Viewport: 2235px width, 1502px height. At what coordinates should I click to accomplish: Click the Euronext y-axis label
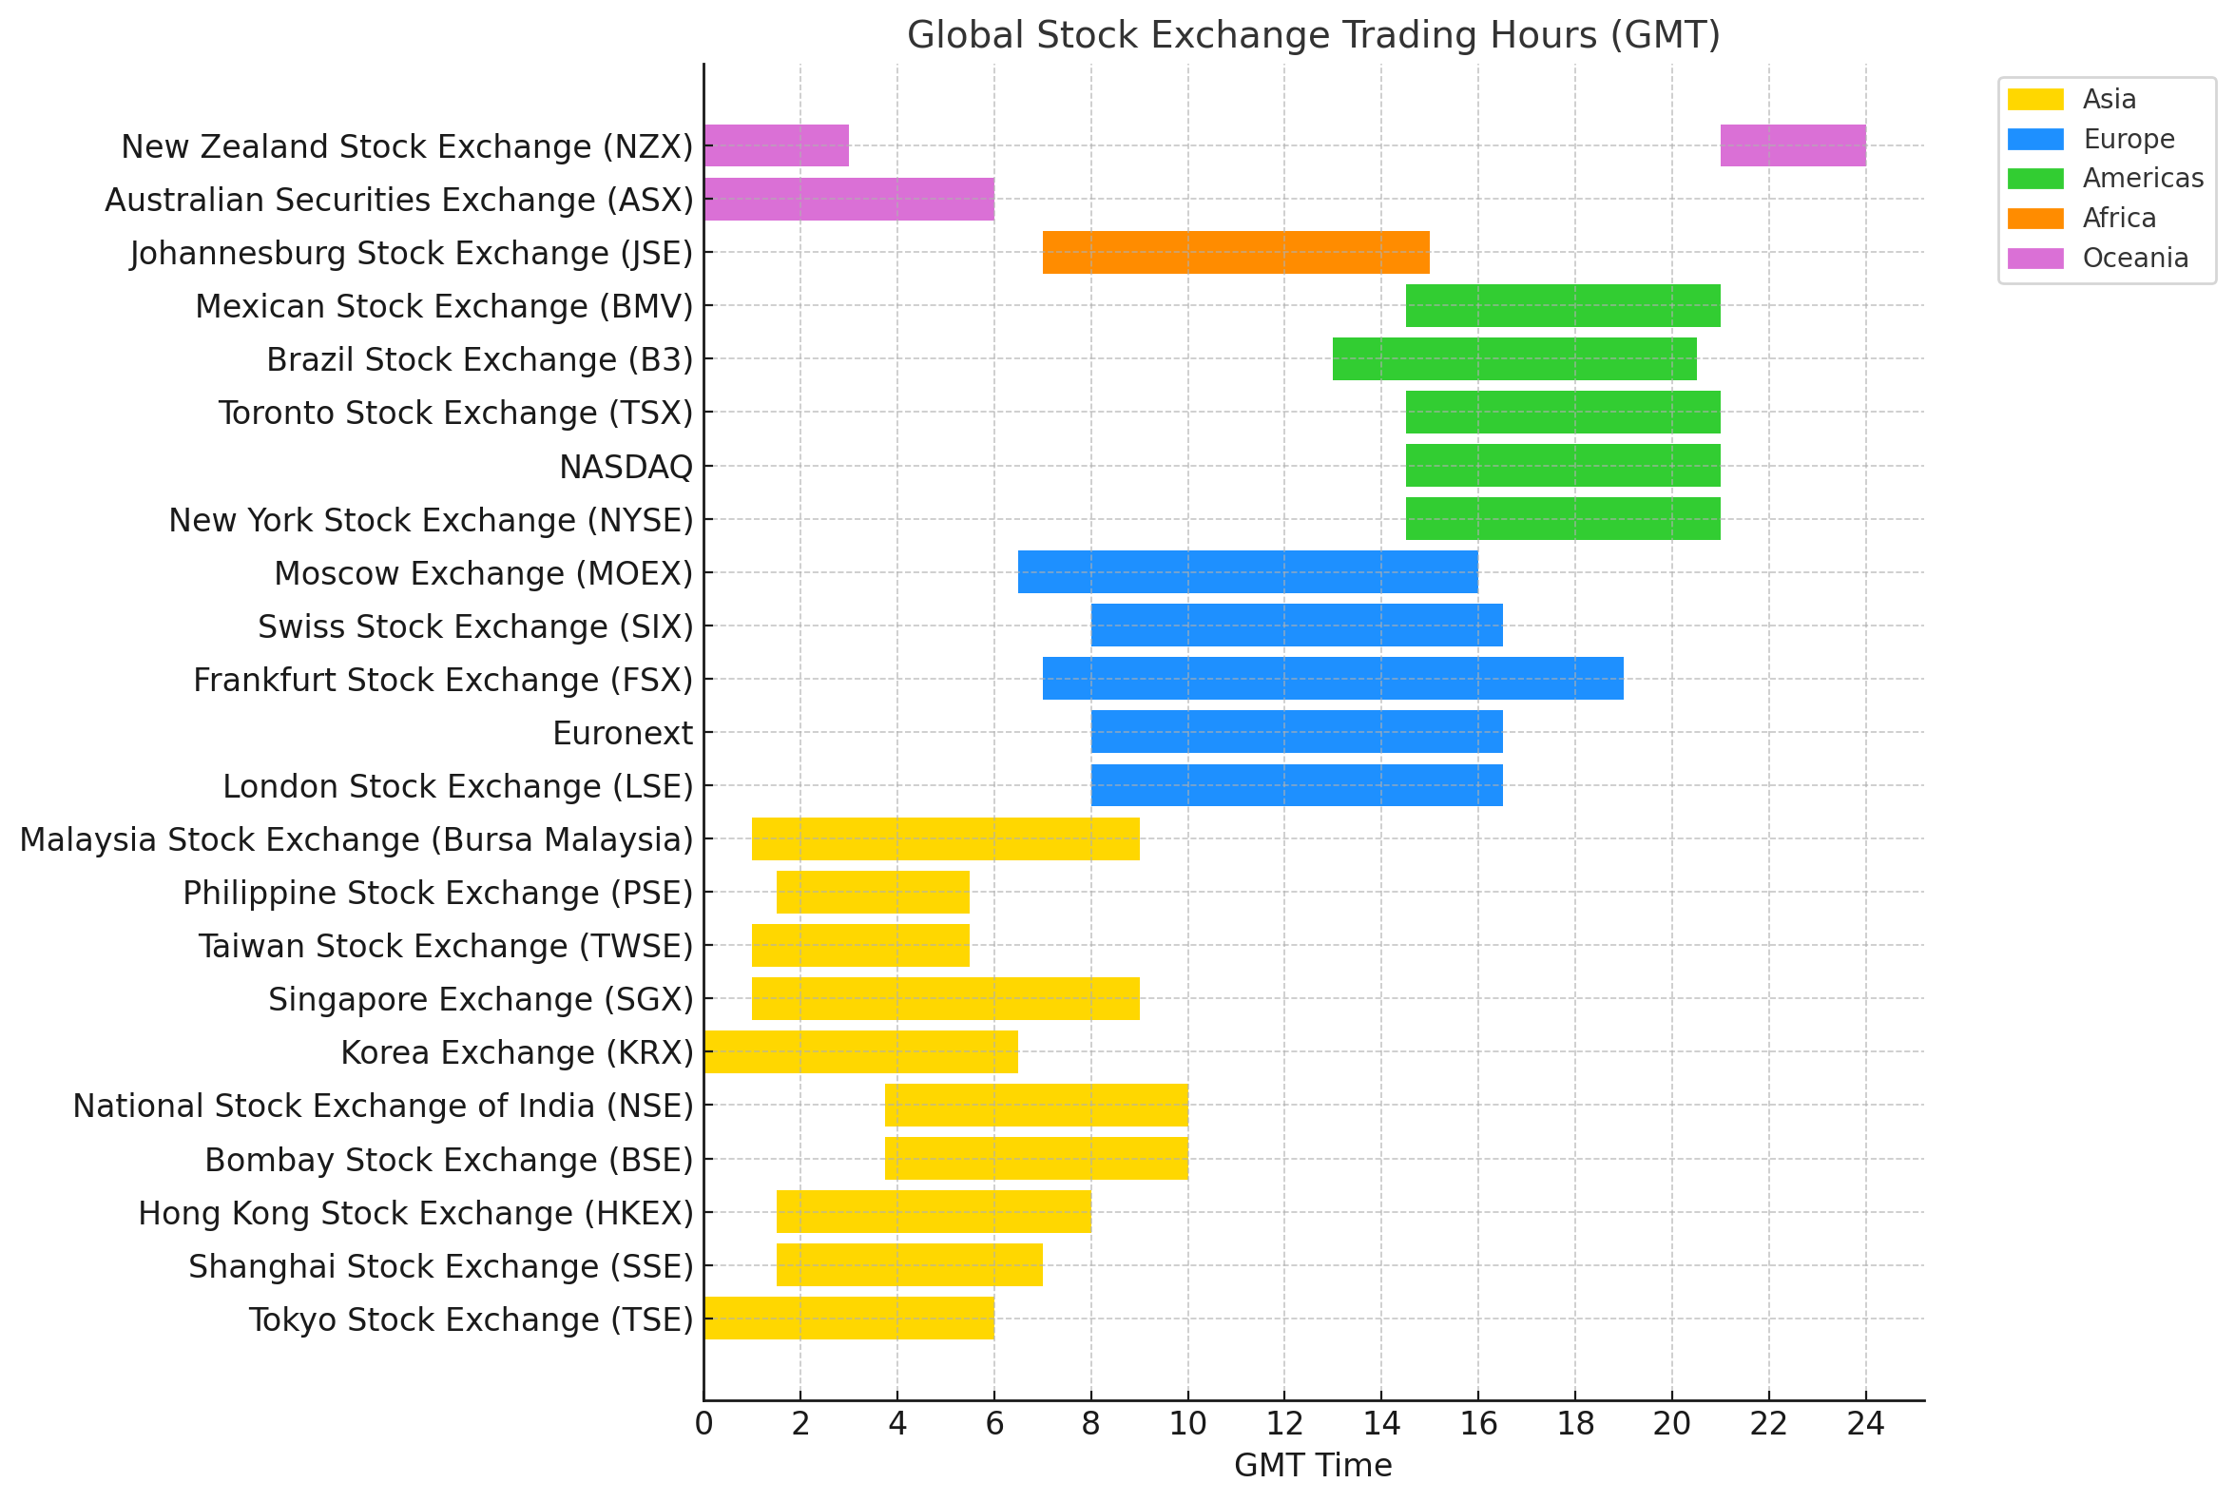click(622, 734)
